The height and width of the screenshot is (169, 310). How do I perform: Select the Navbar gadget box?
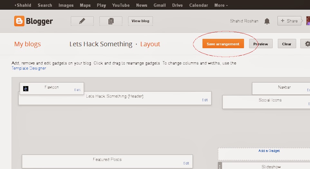pos(281,88)
